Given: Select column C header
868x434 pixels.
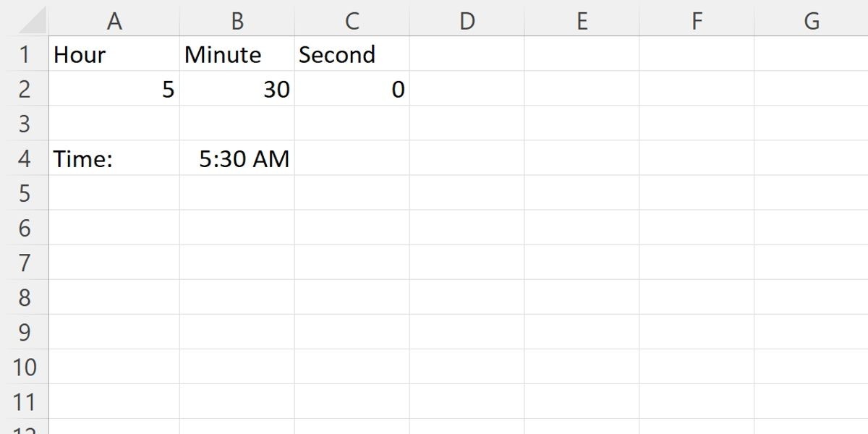Looking at the screenshot, I should pos(352,20).
